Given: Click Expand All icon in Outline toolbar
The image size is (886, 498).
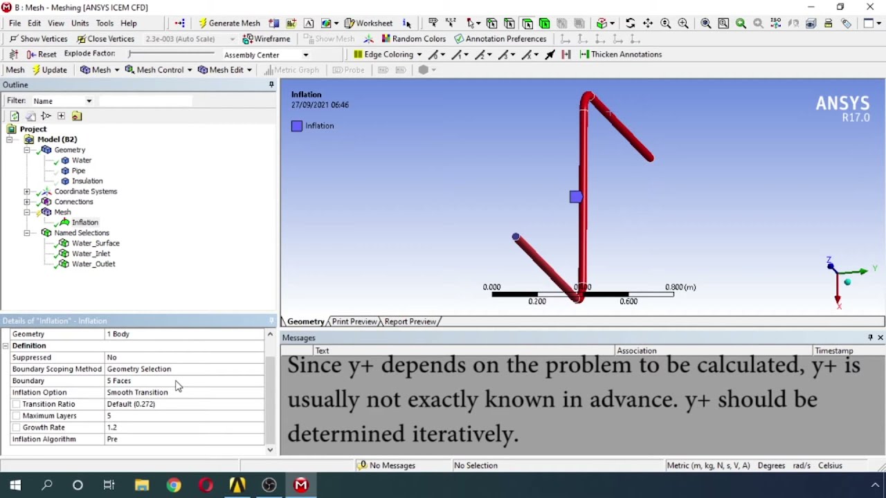Looking at the screenshot, I should (x=61, y=116).
